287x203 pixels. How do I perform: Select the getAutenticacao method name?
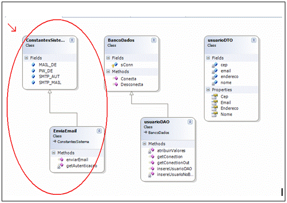(82, 166)
